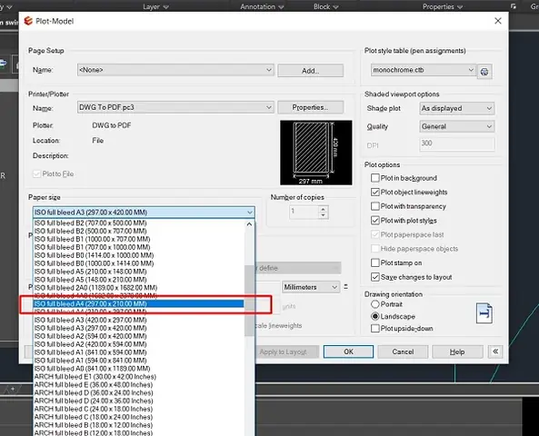Enable Plot in background checkbox

point(375,178)
